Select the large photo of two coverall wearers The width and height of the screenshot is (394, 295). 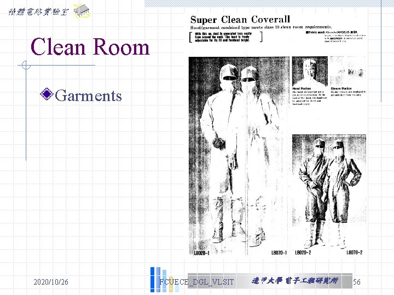[239, 156]
